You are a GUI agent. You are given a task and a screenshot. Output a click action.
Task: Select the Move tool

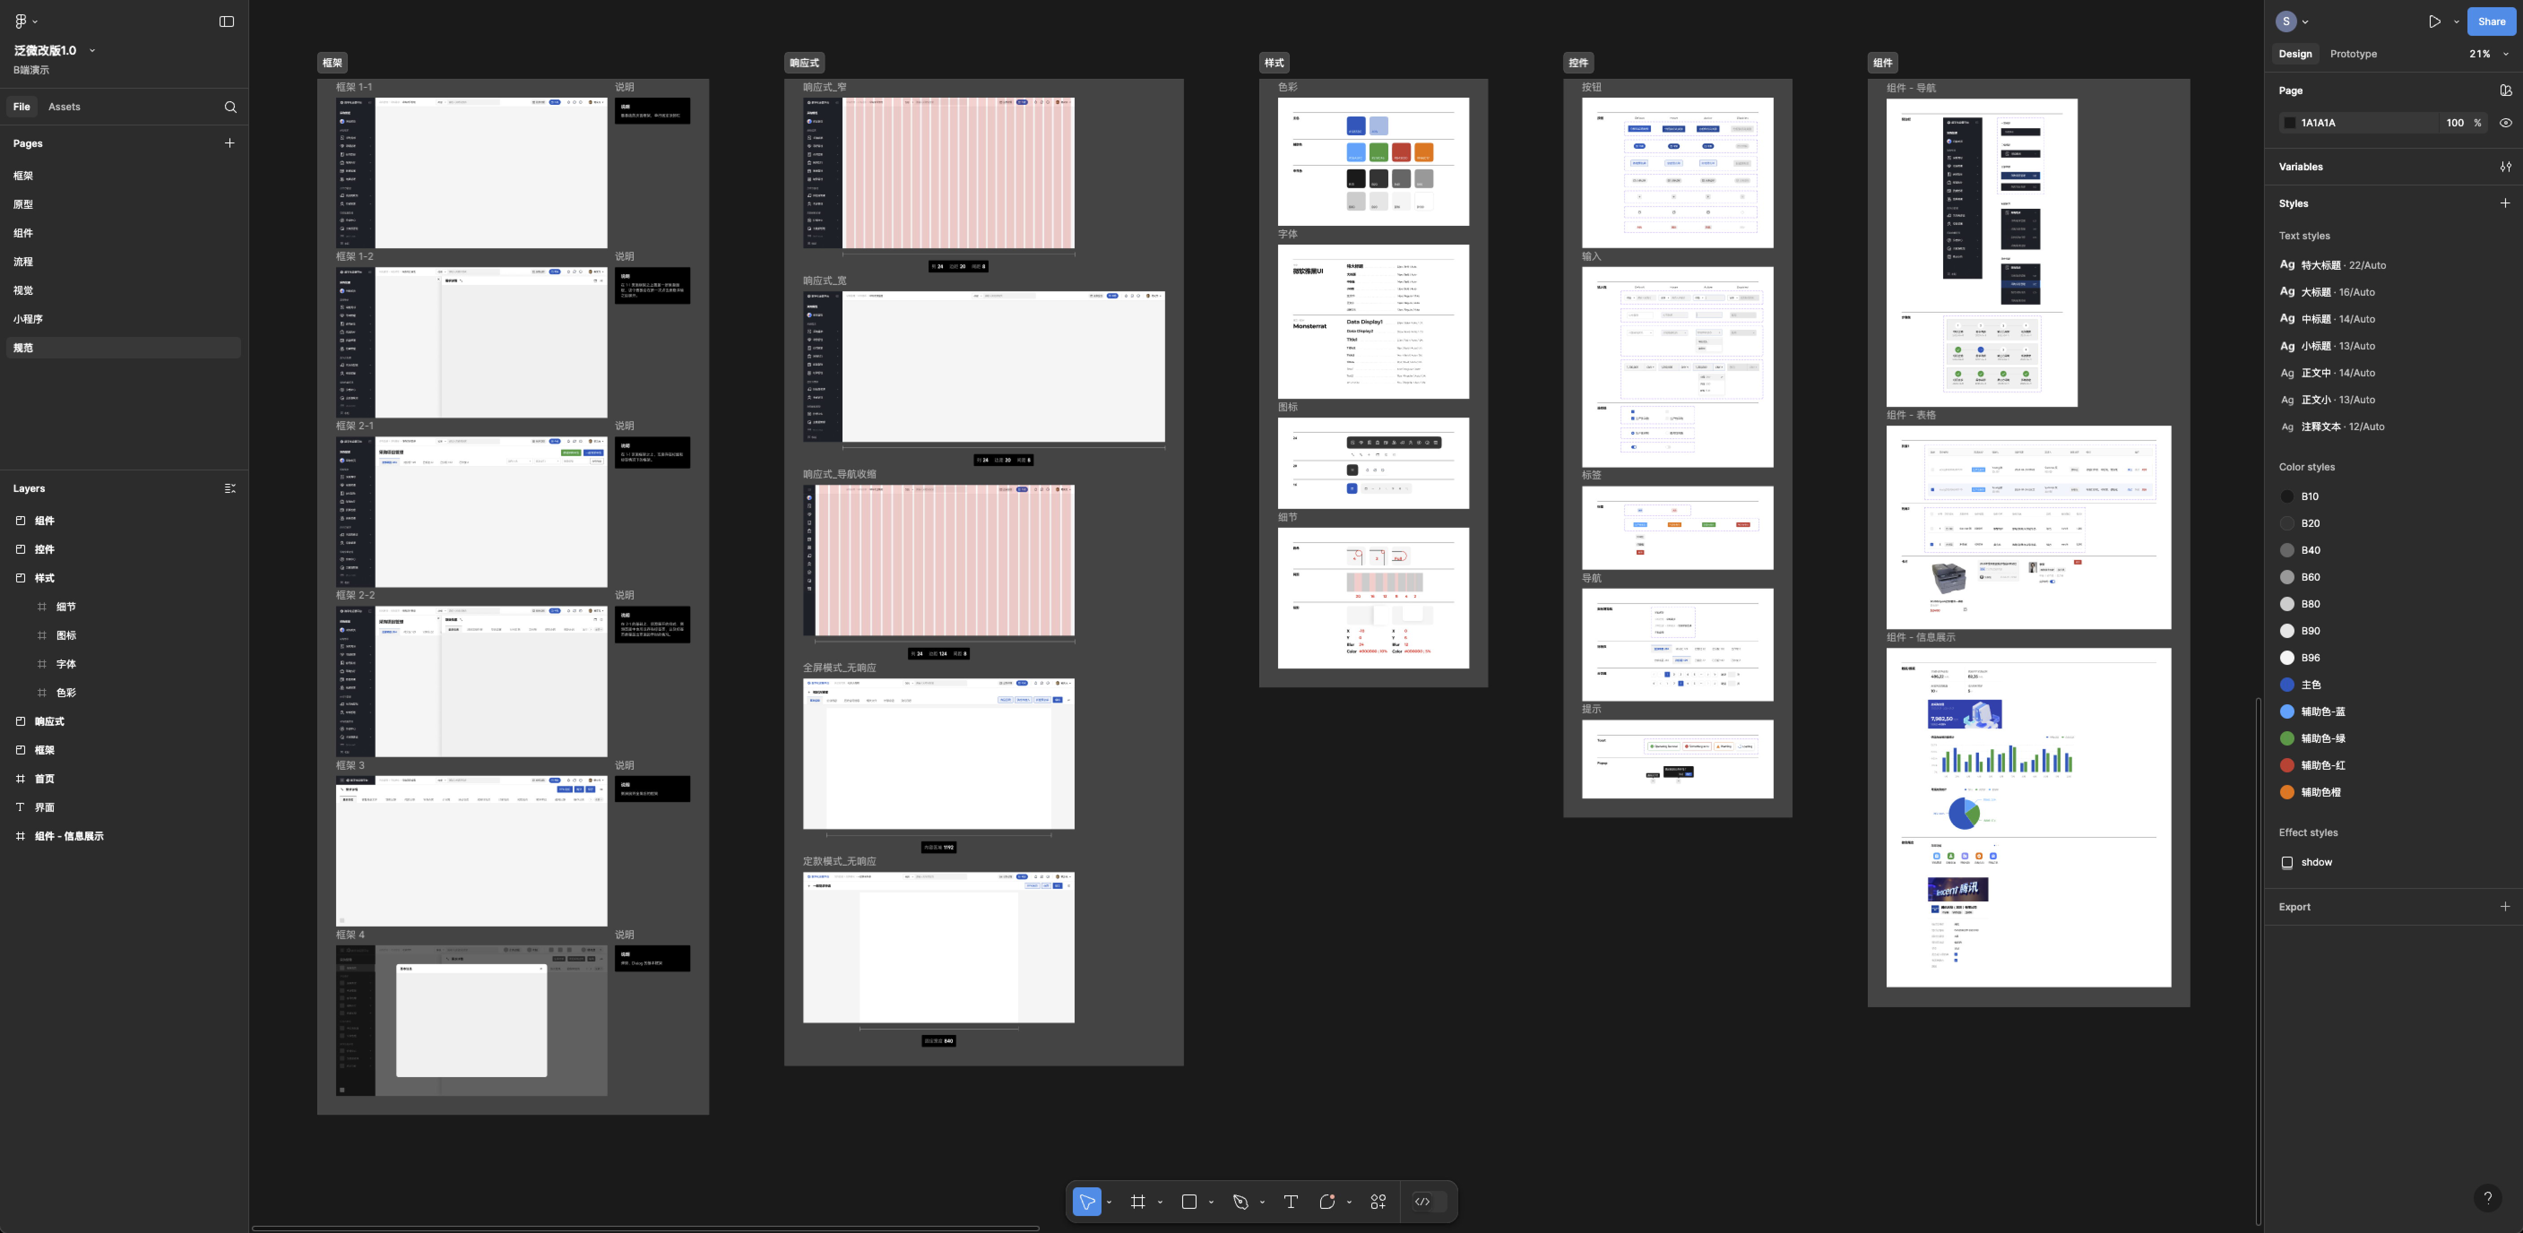1086,1202
